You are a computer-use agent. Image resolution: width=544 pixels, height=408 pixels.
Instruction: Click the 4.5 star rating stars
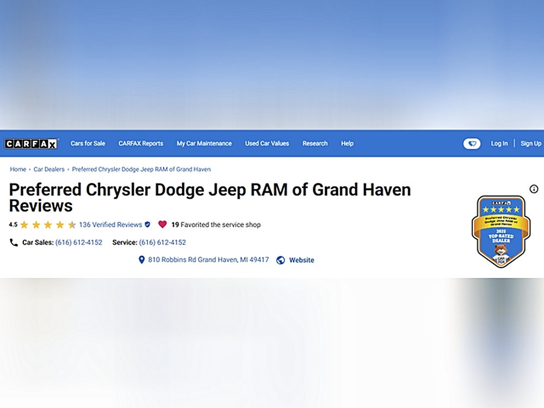[x=48, y=225]
